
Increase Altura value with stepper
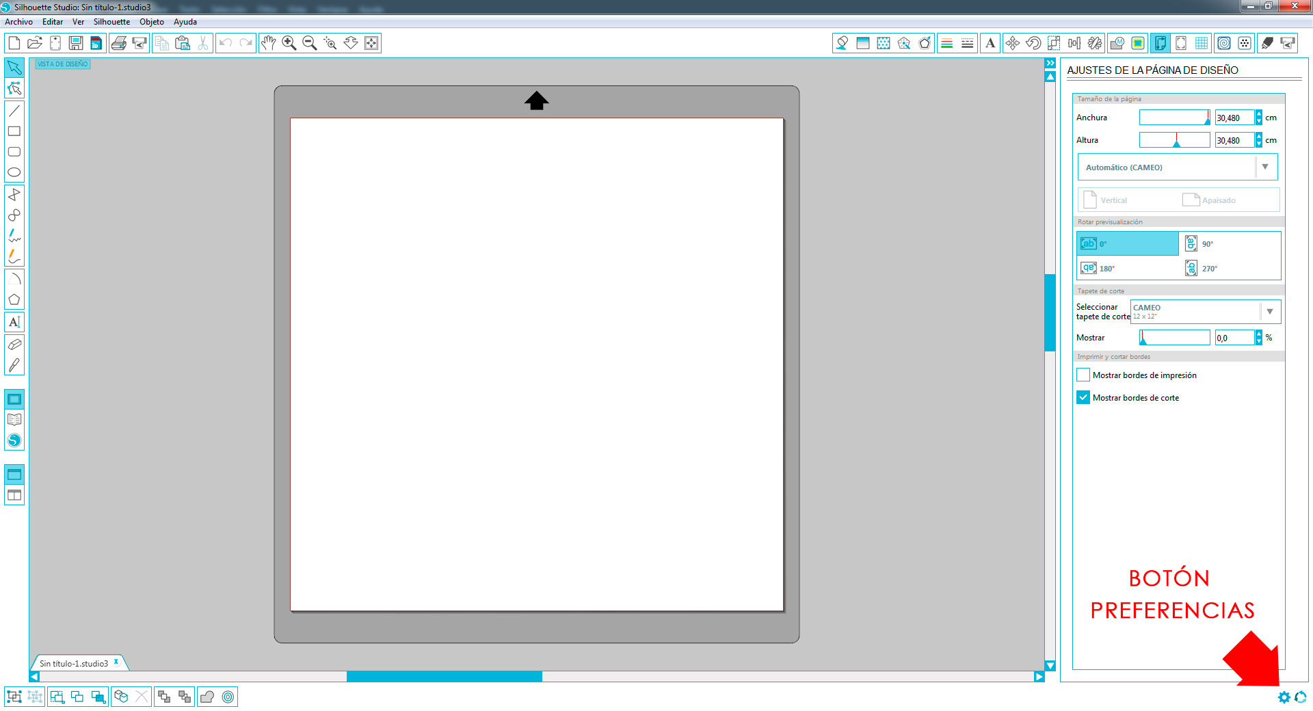[1259, 137]
